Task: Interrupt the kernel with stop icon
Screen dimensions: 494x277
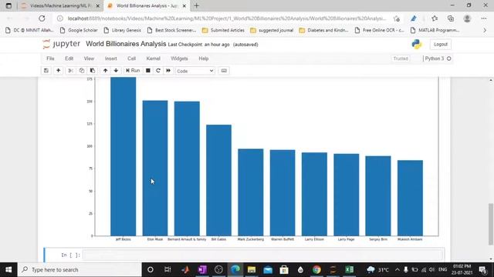Action: (147, 71)
